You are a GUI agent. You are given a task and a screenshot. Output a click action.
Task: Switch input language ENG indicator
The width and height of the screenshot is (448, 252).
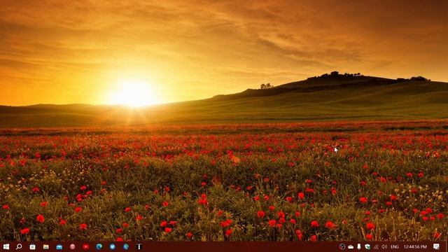[x=395, y=247]
